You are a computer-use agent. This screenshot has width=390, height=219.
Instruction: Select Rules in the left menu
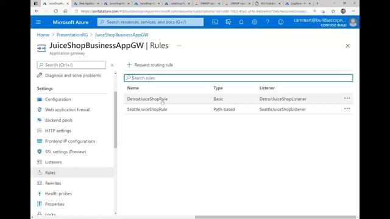(x=72, y=173)
